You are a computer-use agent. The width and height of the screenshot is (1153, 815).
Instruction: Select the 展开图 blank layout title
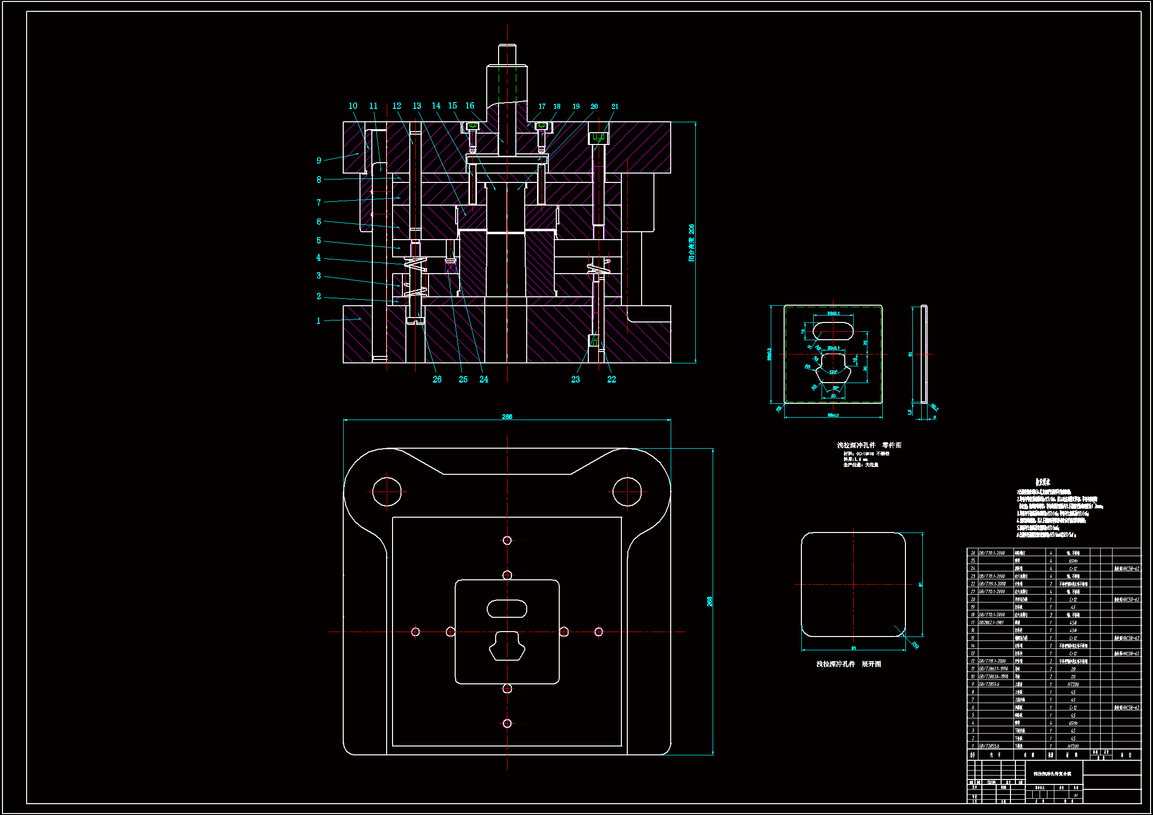pyautogui.click(x=871, y=664)
